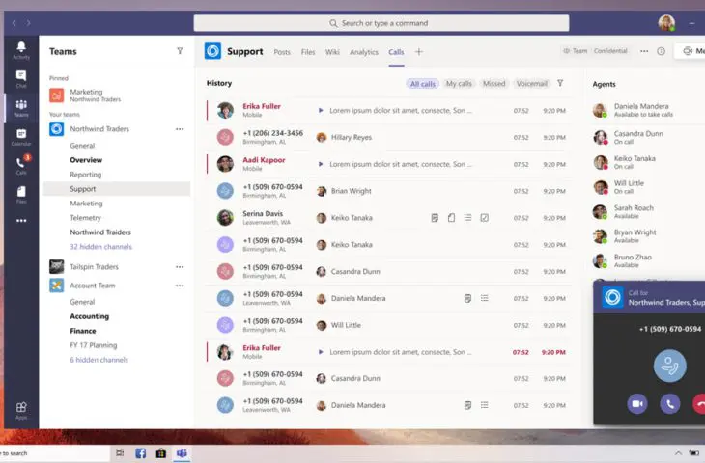The width and height of the screenshot is (705, 463).
Task: Open the profile avatar menu
Action: click(665, 23)
